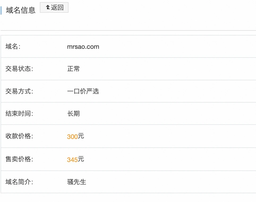Click the 一口价严选 transaction method value
The height and width of the screenshot is (202, 256).
tap(83, 91)
